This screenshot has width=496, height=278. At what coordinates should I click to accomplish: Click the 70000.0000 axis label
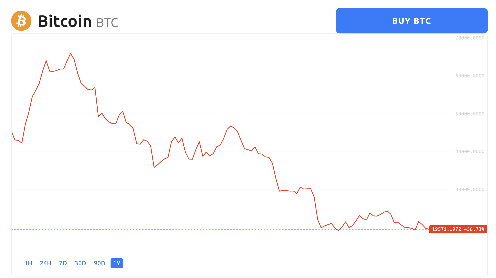coord(470,38)
